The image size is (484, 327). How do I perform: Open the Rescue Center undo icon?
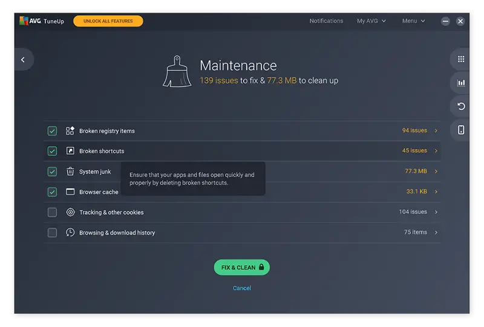461,106
